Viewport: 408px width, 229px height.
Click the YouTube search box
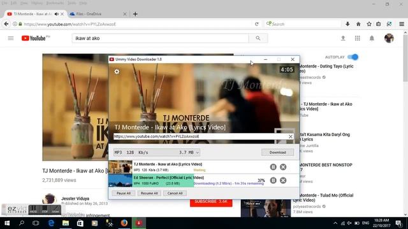tap(160, 38)
